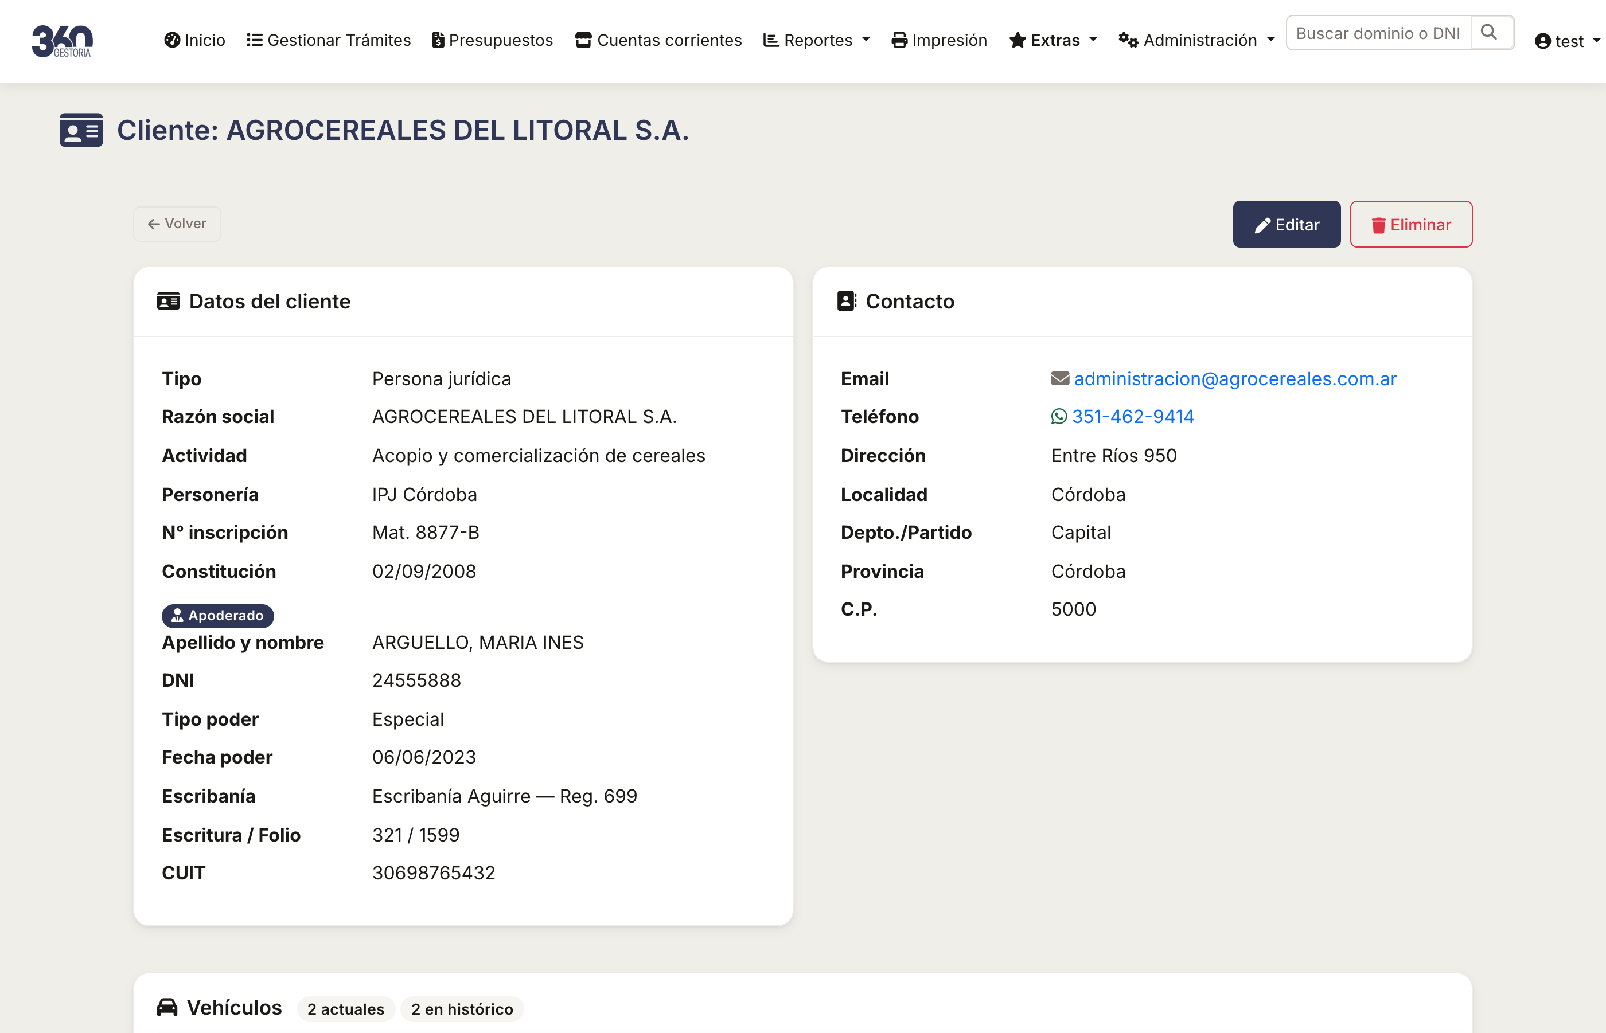This screenshot has width=1606, height=1033.
Task: Click the Apoderado badge
Action: 217,615
